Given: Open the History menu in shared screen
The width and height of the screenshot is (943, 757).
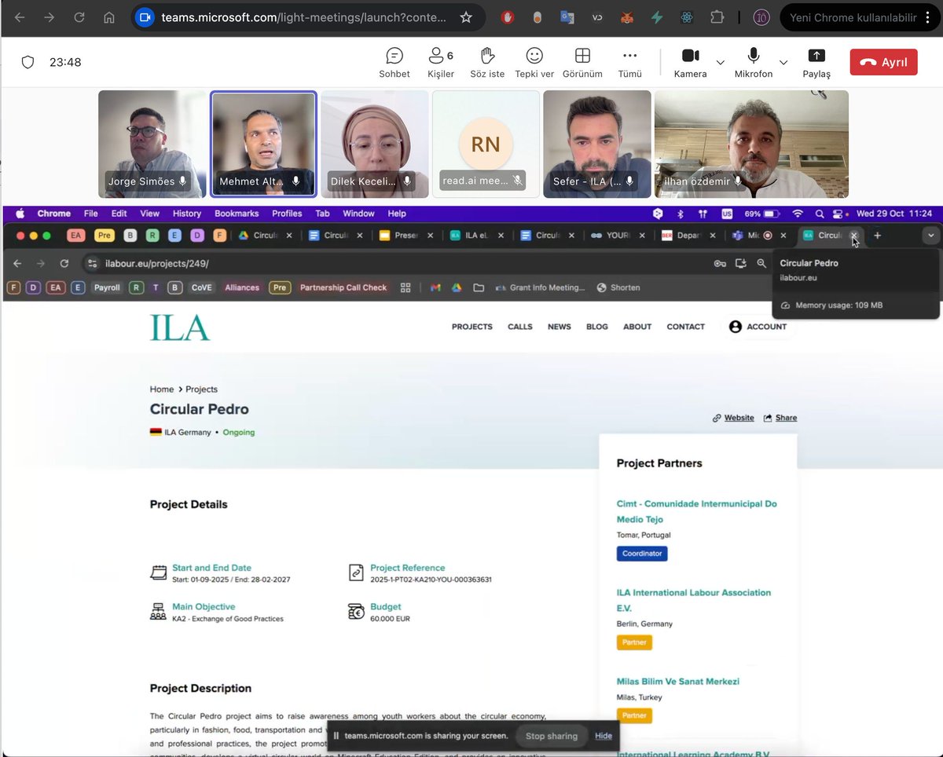Looking at the screenshot, I should [x=187, y=214].
